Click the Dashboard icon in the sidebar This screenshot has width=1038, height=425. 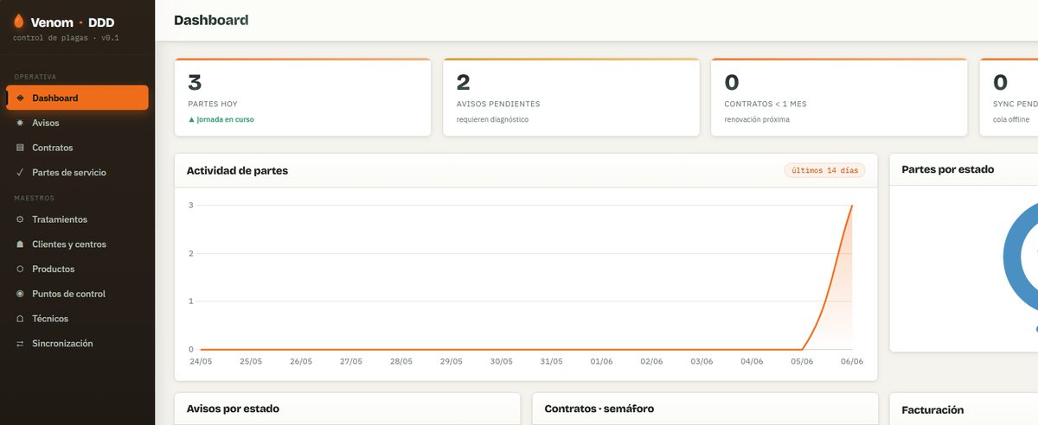click(x=20, y=98)
